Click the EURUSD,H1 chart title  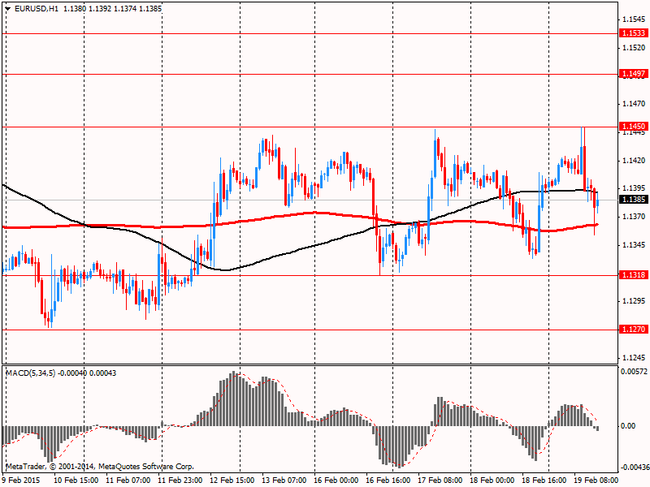36,9
